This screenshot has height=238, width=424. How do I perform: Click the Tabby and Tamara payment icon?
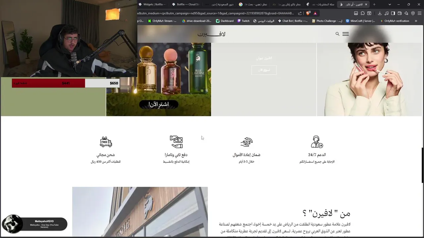coord(176,142)
